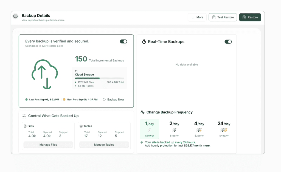Click the Tables Skipped value 5
This screenshot has height=172, width=281.
(x=116, y=136)
